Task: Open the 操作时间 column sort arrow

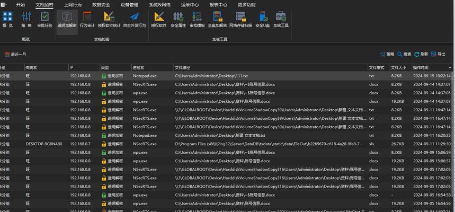Action: (x=450, y=68)
